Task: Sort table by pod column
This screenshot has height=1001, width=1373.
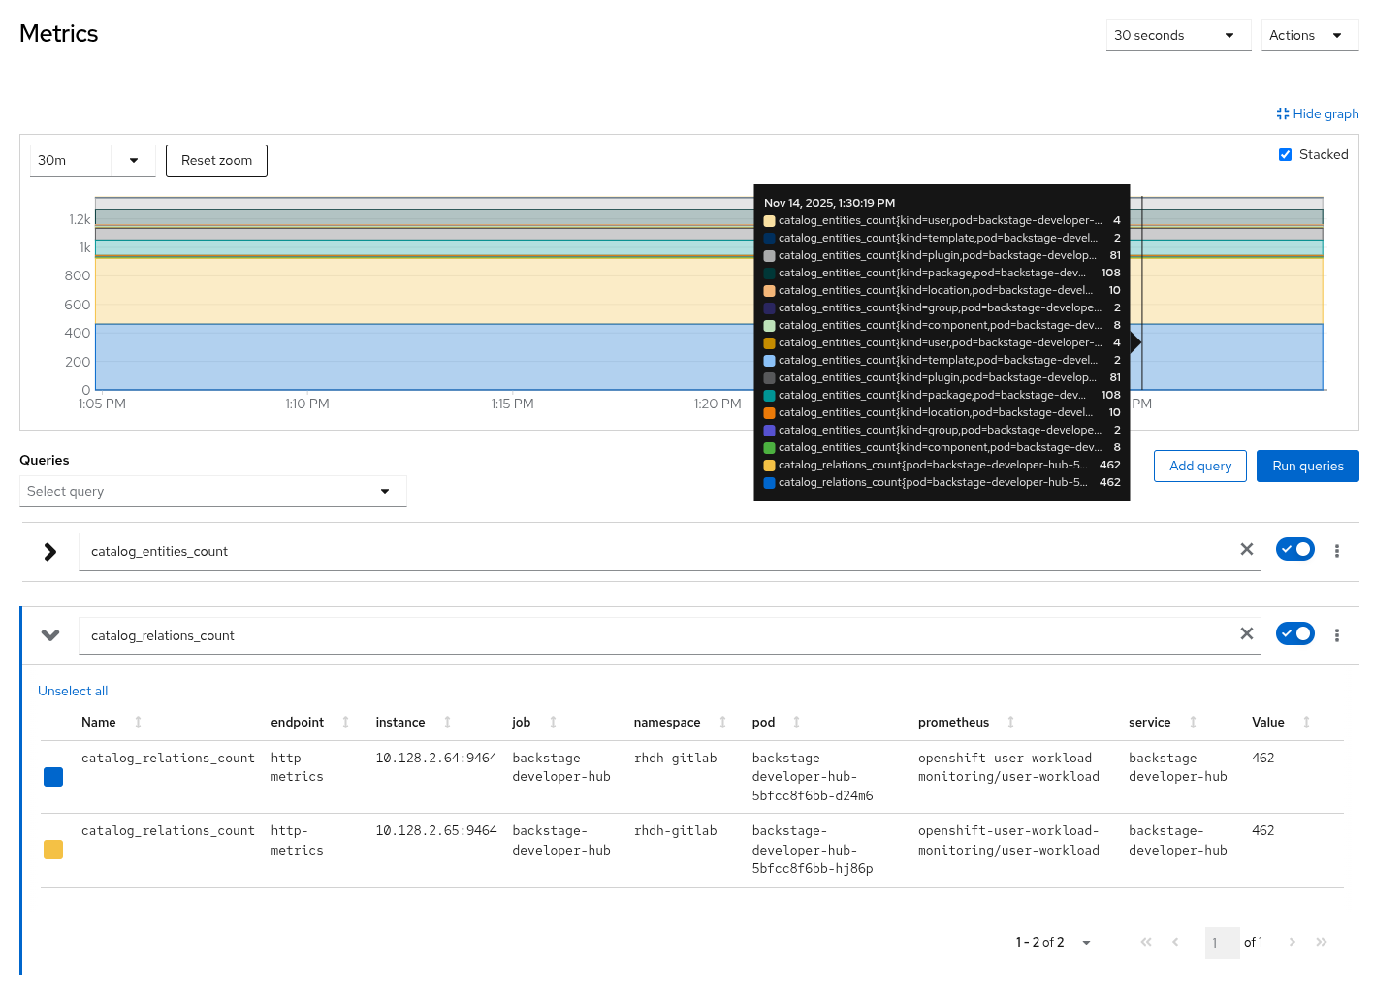Action: (x=776, y=722)
